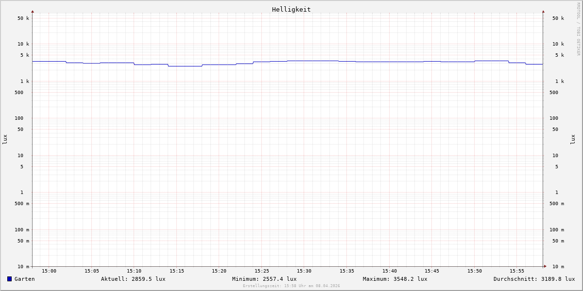Click the RRDTOOL / TOBI OETIKER watermark
583x291 pixels.
click(x=578, y=29)
